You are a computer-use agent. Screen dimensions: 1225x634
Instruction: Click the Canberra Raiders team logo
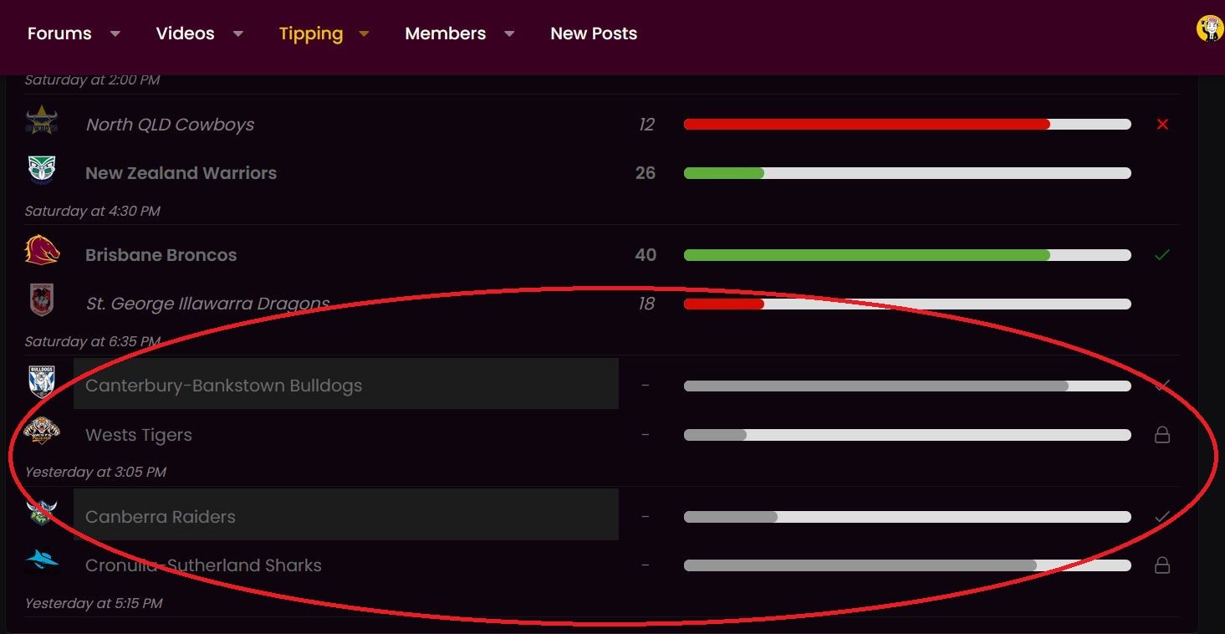(x=41, y=512)
